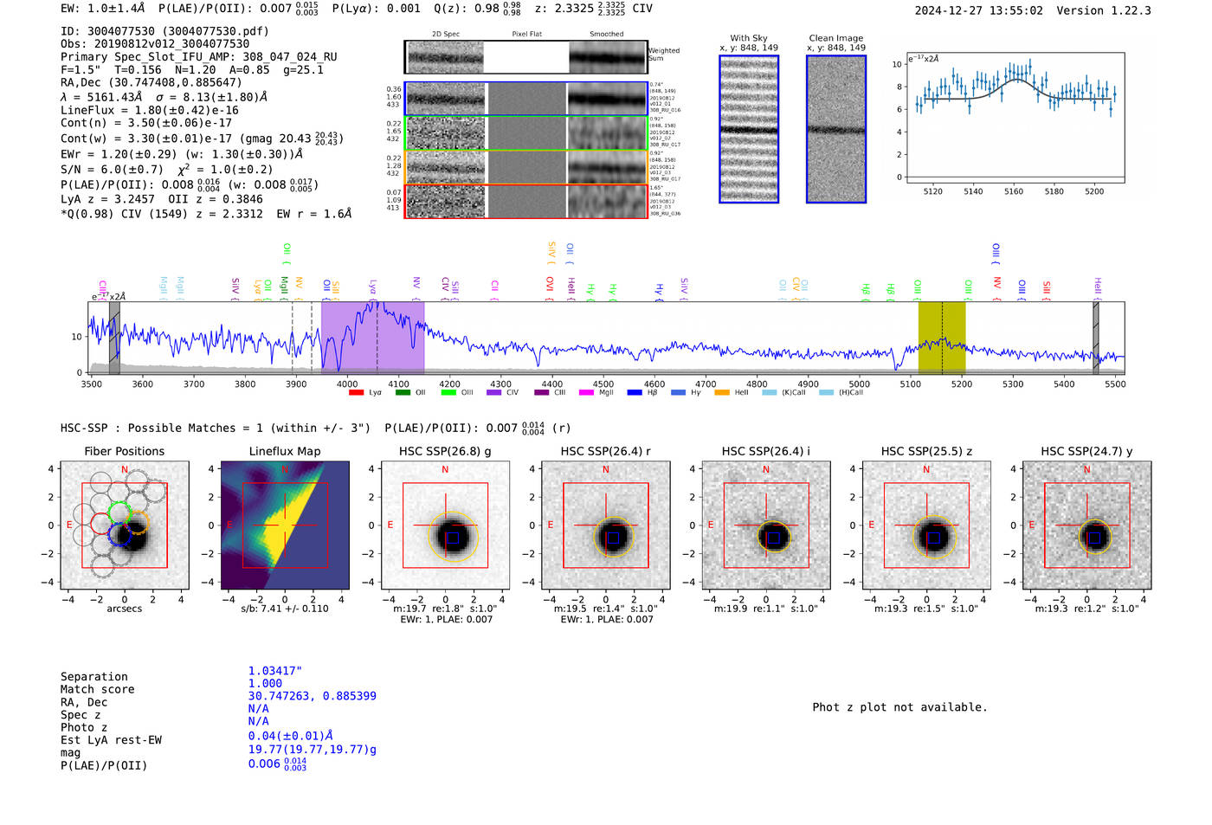Click the gray hatched band near 5460

pos(1096,338)
